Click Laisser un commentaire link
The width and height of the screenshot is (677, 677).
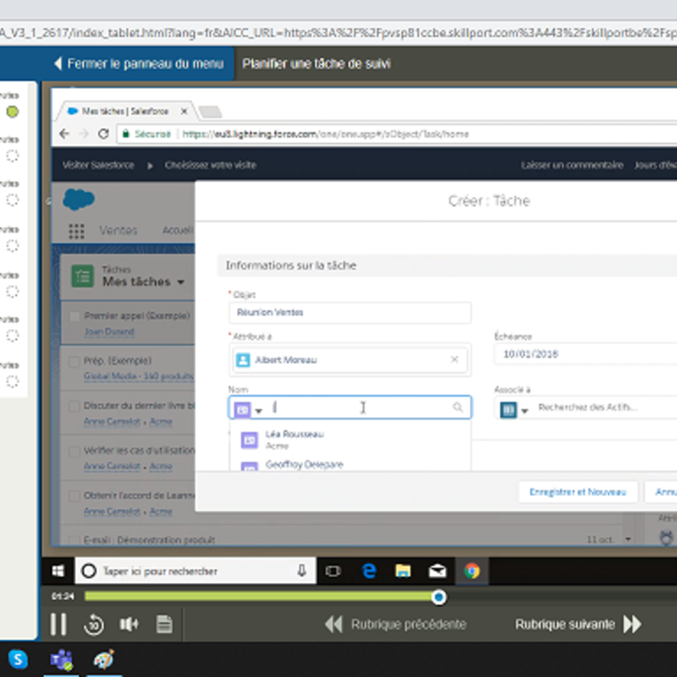coord(572,165)
